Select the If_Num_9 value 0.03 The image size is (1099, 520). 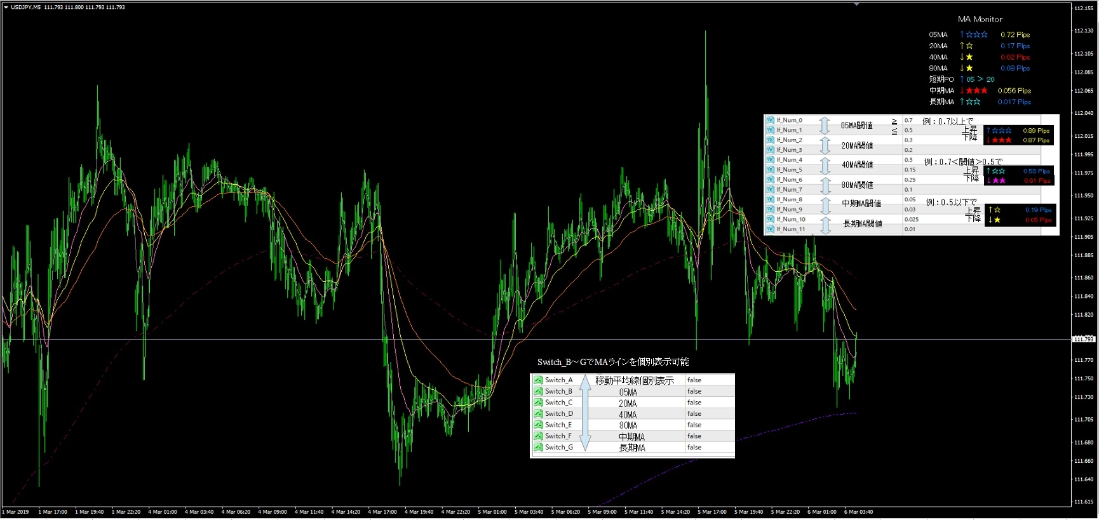point(910,210)
